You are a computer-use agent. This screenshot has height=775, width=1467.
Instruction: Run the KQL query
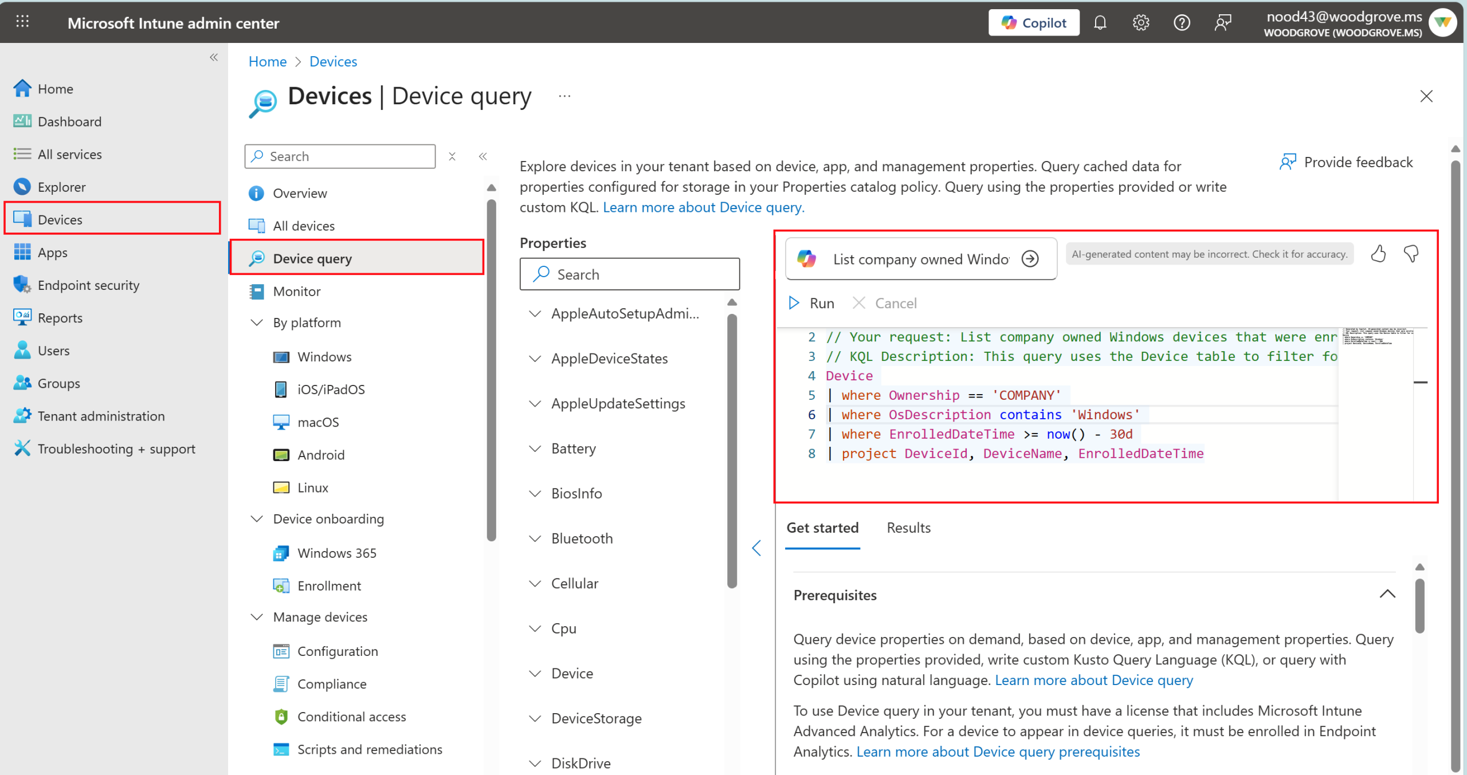point(811,303)
